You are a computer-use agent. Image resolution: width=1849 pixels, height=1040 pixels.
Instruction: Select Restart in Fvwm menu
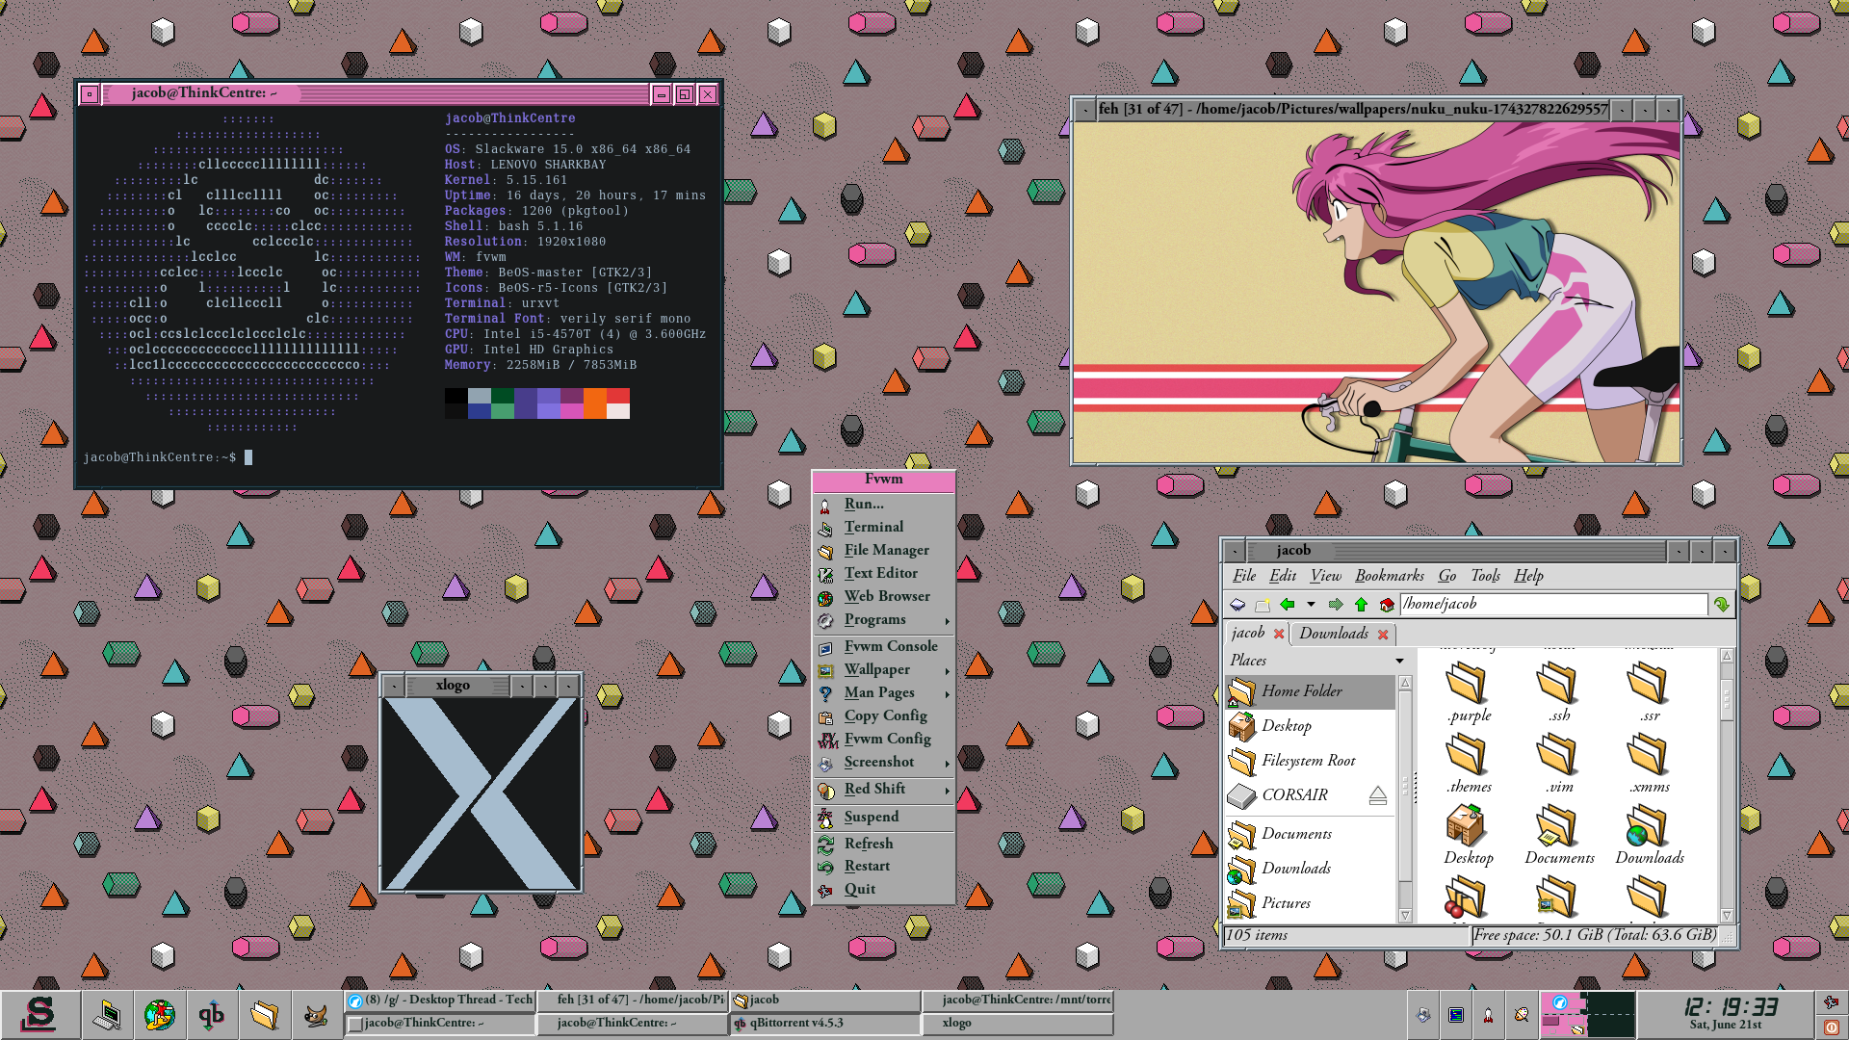(884, 866)
